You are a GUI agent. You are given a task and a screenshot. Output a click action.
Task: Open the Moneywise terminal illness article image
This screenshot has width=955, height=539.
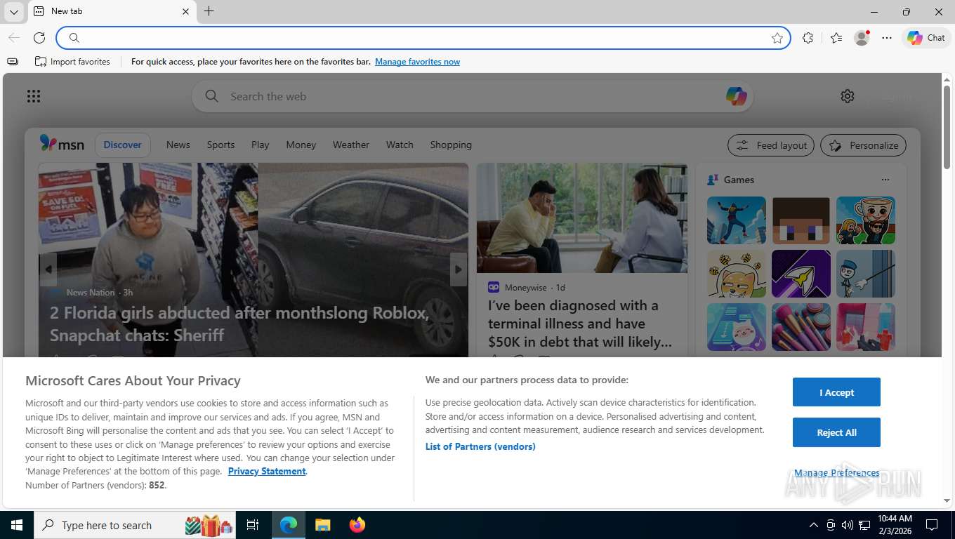[582, 218]
